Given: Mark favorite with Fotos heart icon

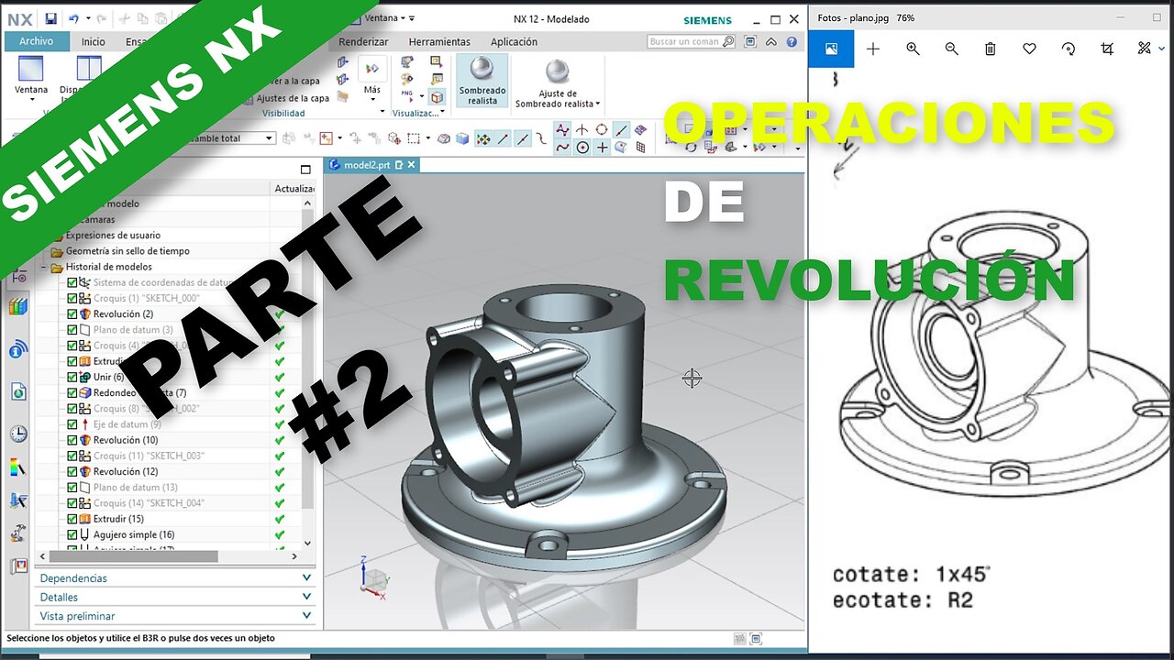Looking at the screenshot, I should point(1029,49).
